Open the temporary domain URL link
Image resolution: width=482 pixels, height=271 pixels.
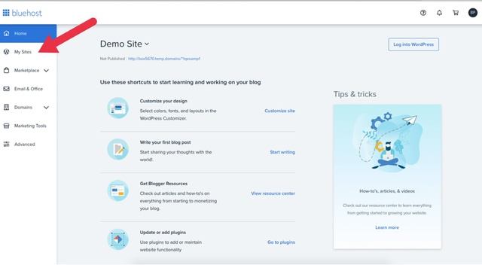[x=164, y=59]
